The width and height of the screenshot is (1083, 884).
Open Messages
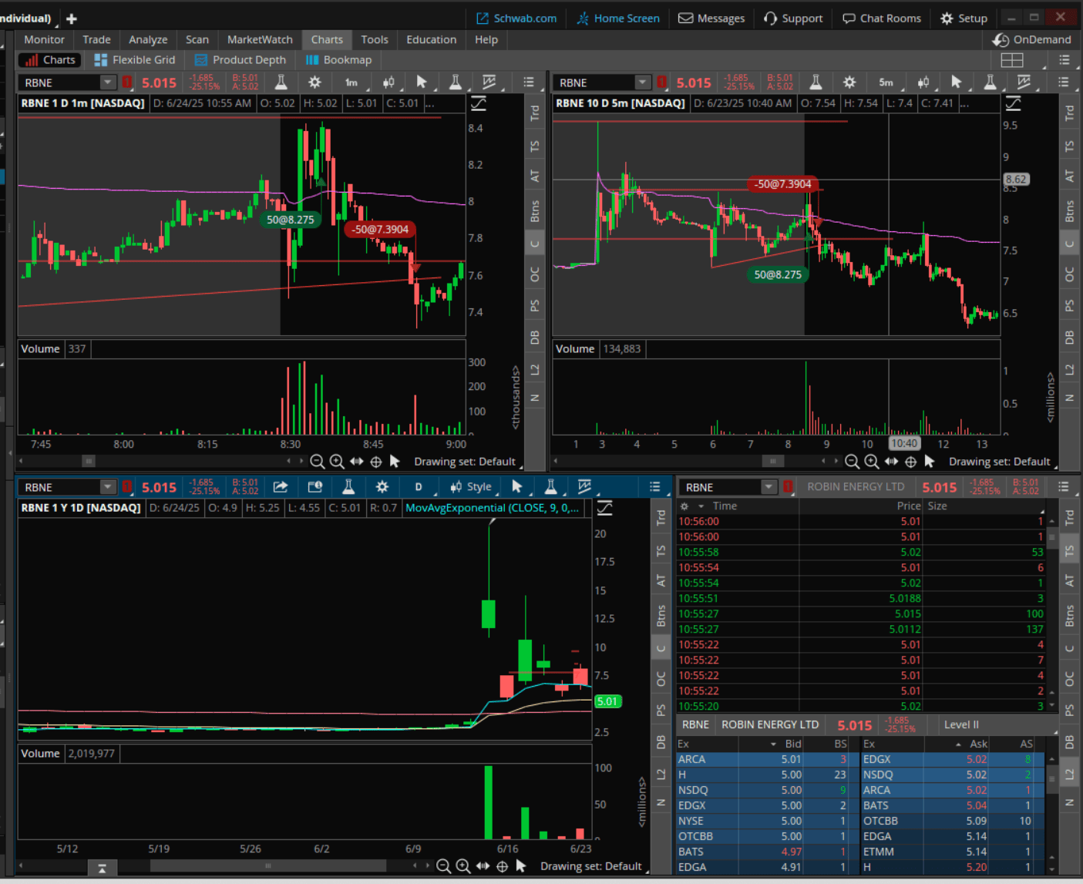pyautogui.click(x=711, y=18)
